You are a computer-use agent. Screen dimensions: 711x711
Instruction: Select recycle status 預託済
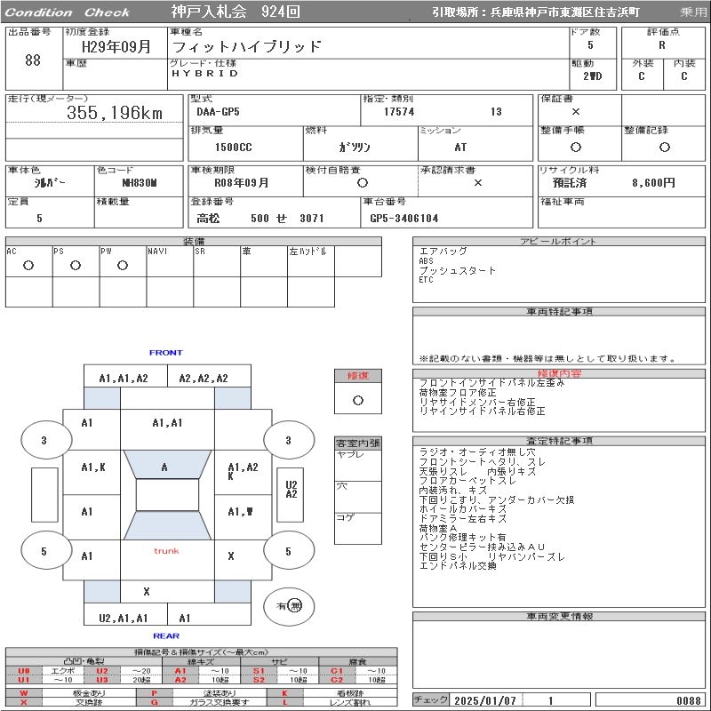coord(570,183)
